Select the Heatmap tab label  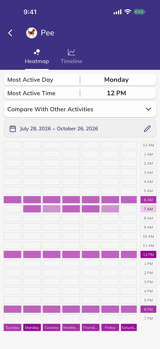[x=37, y=61]
